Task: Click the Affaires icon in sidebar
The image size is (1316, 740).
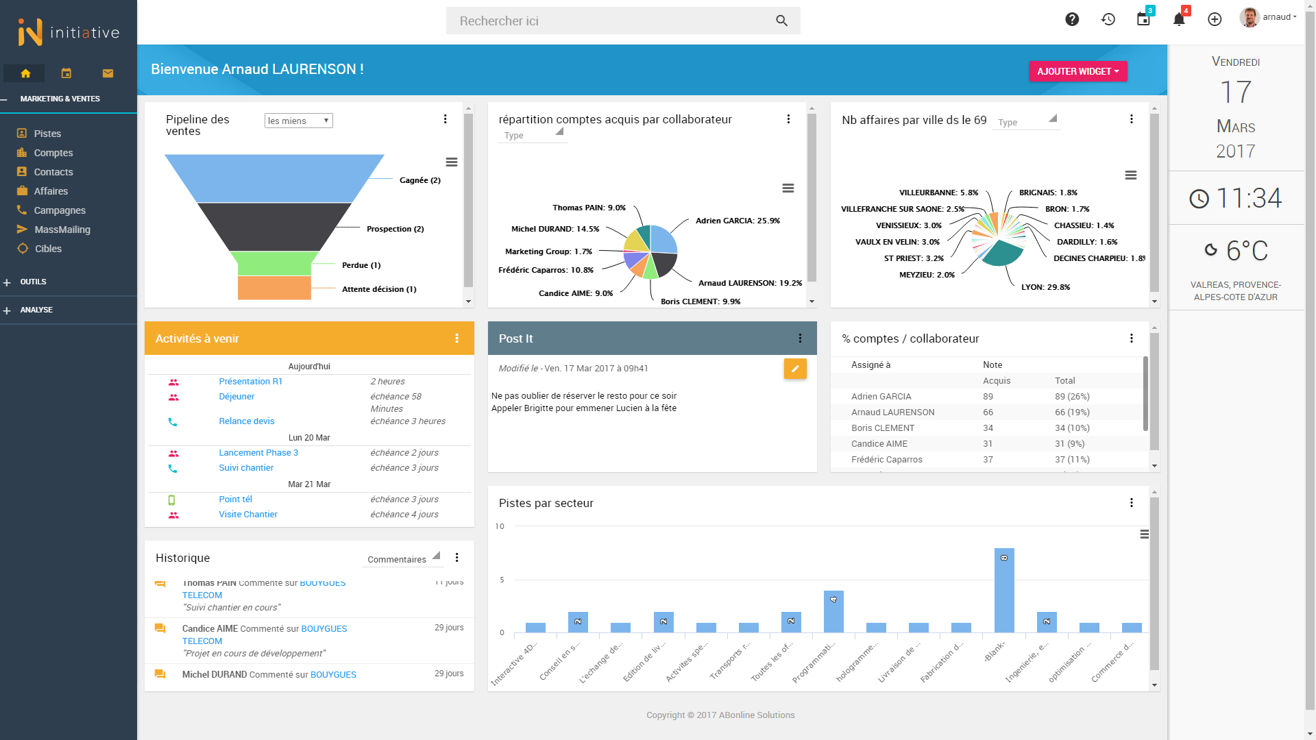Action: click(22, 190)
